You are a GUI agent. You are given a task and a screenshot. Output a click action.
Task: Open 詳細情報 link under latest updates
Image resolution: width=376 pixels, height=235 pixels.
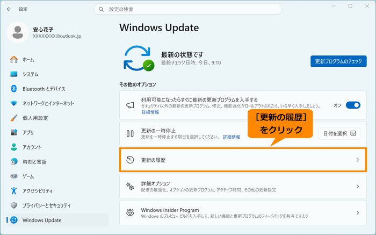click(x=150, y=112)
